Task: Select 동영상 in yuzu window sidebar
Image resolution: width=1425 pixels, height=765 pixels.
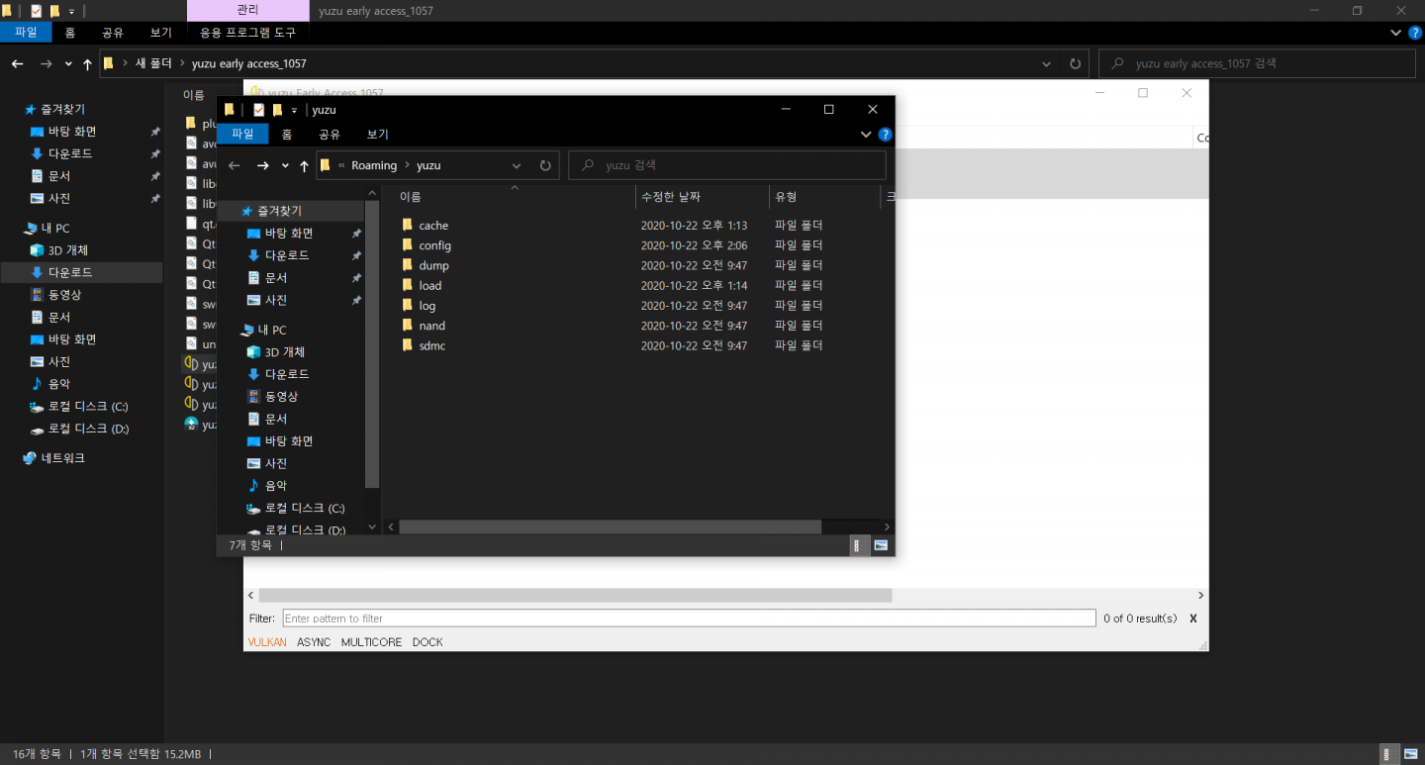Action: coord(275,397)
